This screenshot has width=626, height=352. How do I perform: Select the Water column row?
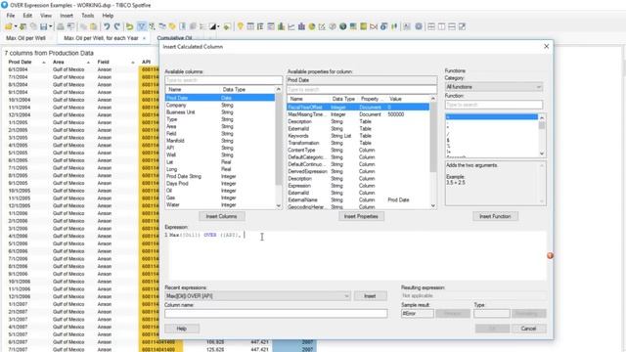[220, 204]
